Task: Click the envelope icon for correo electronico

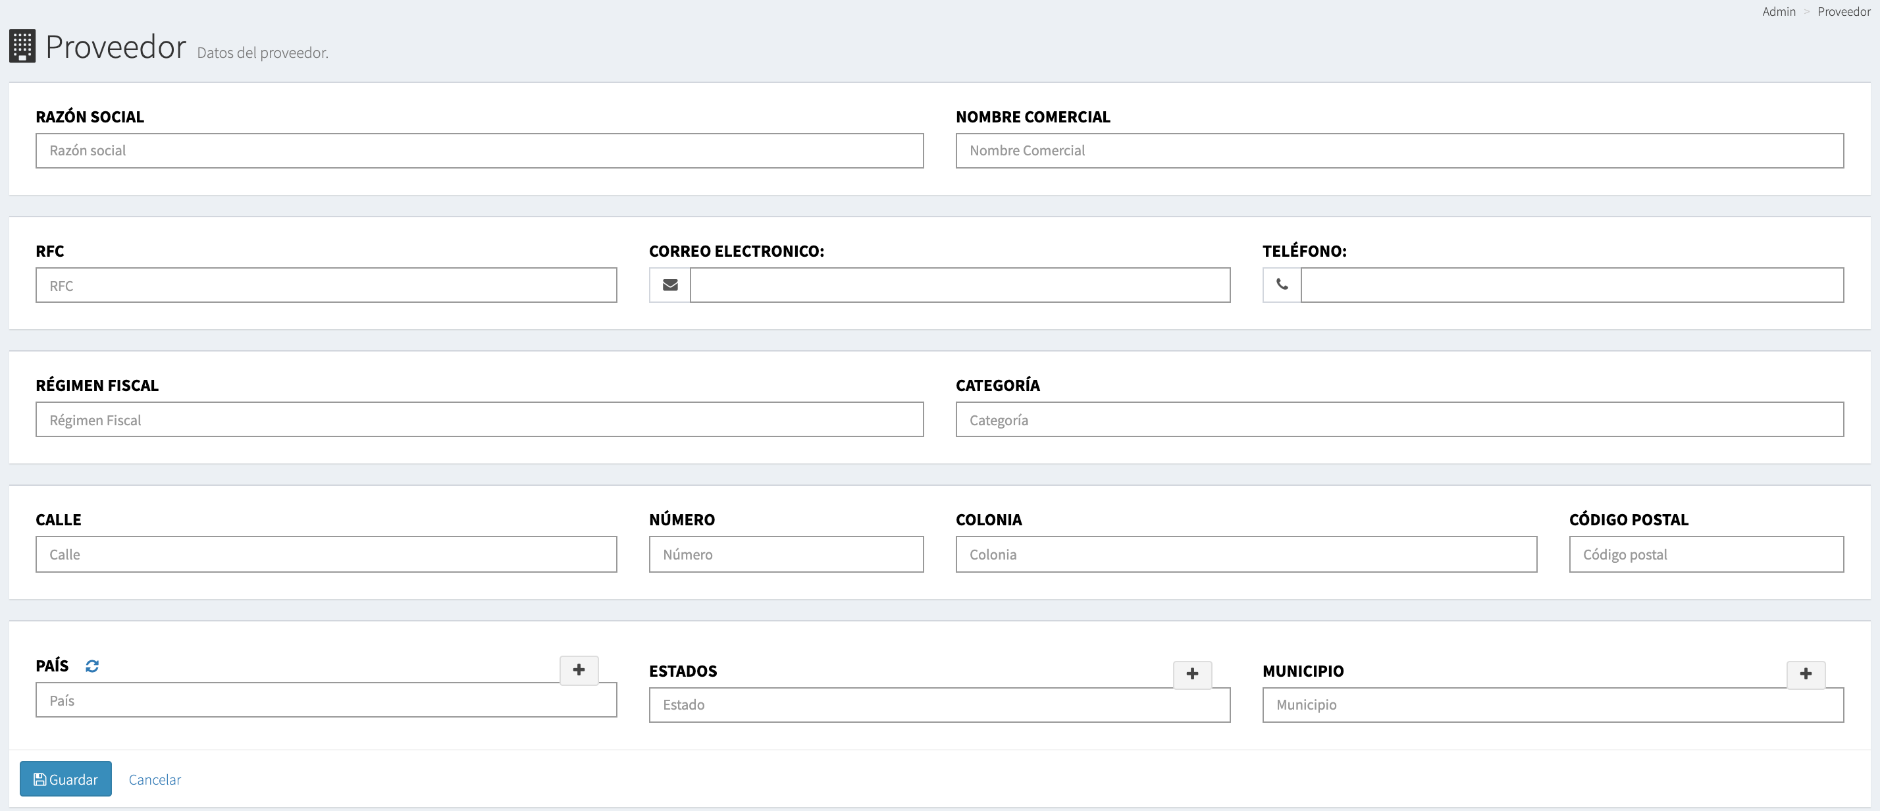Action: (x=669, y=284)
